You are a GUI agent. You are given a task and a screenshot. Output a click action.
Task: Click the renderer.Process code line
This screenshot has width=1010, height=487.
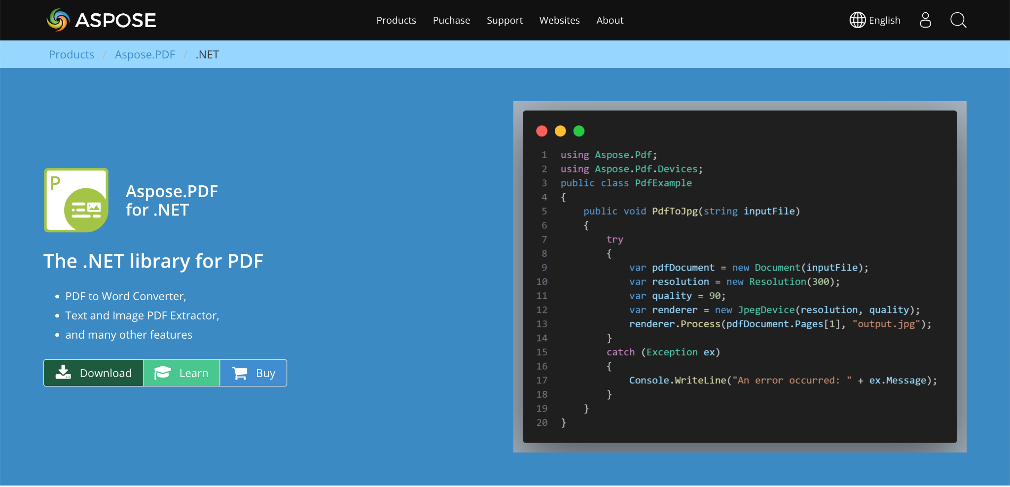pos(780,324)
